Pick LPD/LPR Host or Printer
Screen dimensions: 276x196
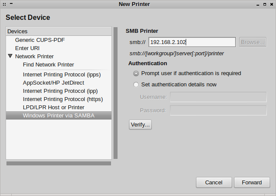(x=54, y=107)
